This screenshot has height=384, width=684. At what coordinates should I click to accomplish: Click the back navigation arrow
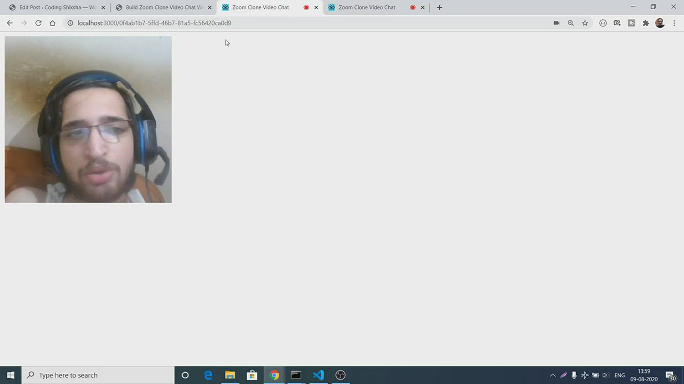tap(10, 23)
